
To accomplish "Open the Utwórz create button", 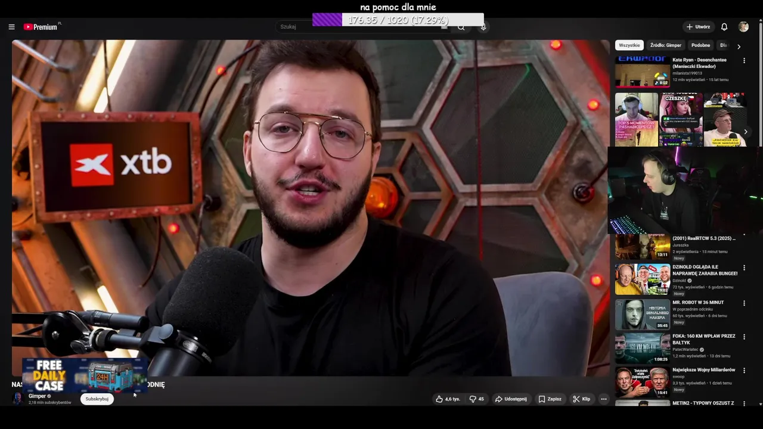I will [697, 27].
